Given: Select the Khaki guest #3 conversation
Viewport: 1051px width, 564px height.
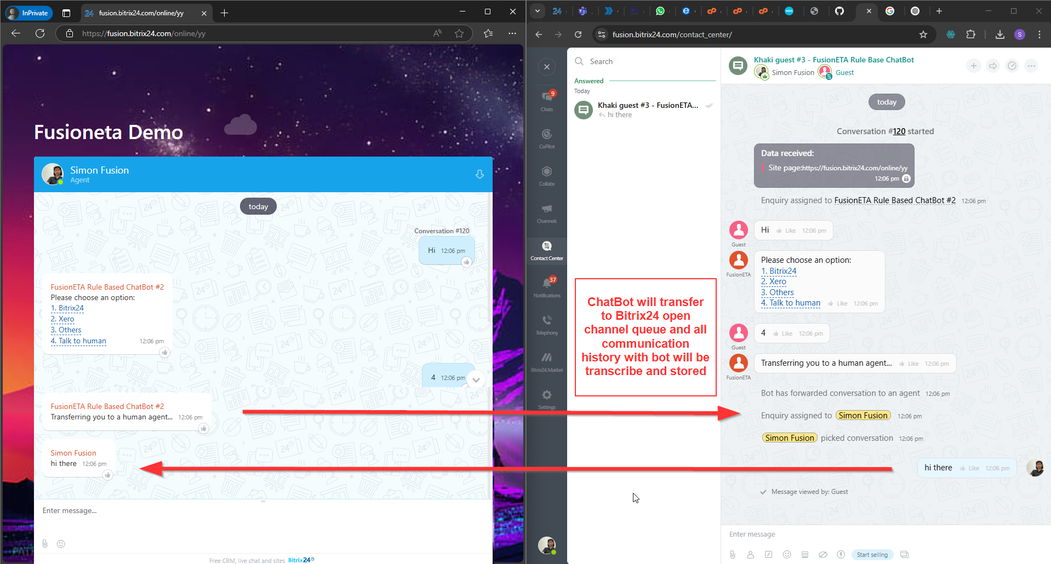Looking at the screenshot, I should pyautogui.click(x=644, y=110).
